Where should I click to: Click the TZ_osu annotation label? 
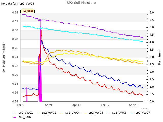[28, 11]
